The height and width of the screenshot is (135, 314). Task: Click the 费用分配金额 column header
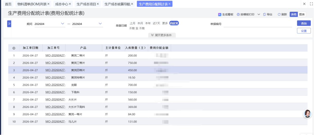point(159,48)
